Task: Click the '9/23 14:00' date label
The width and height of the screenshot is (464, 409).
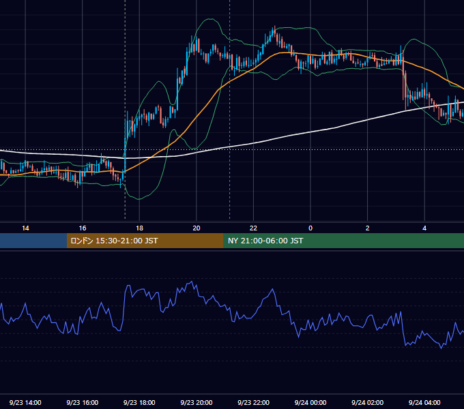Action: coord(25,402)
